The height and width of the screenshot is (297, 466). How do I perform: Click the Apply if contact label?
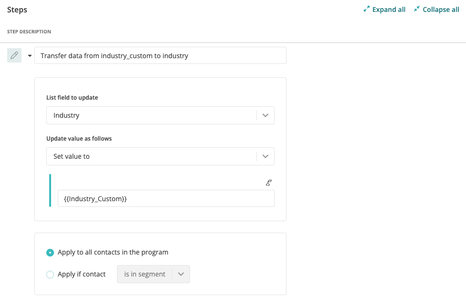[x=82, y=274]
